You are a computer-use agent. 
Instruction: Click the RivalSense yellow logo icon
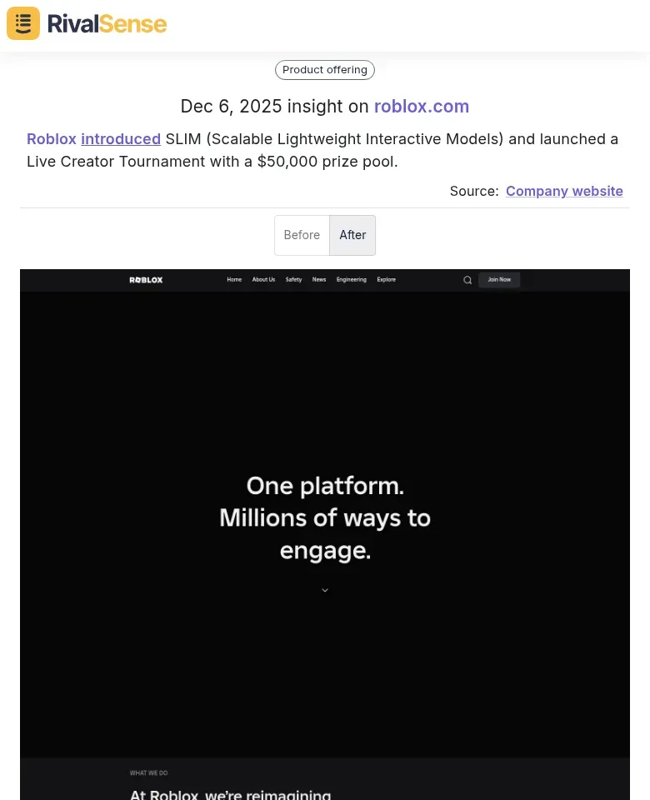[23, 23]
